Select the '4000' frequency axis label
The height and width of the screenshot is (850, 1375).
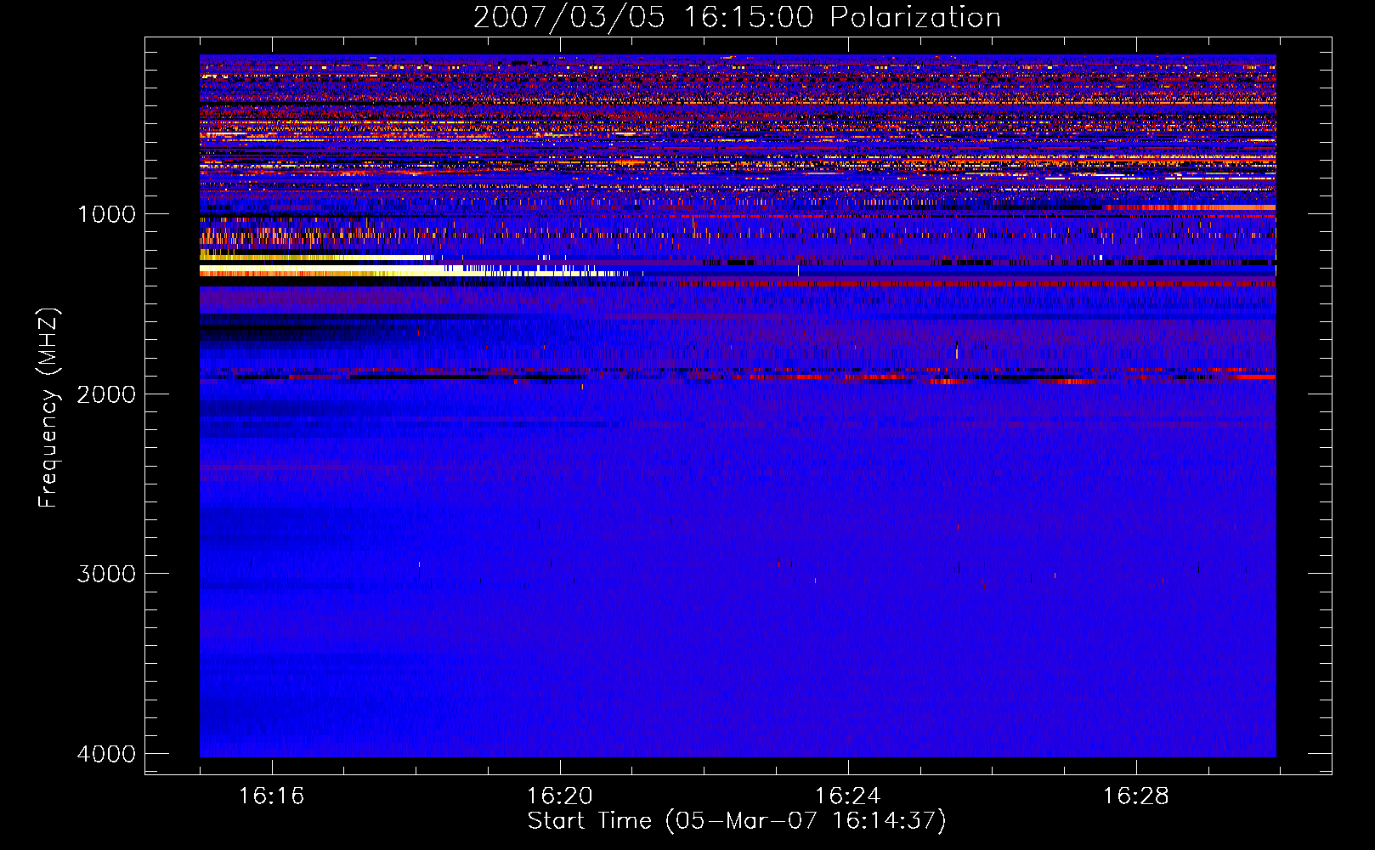pos(106,753)
